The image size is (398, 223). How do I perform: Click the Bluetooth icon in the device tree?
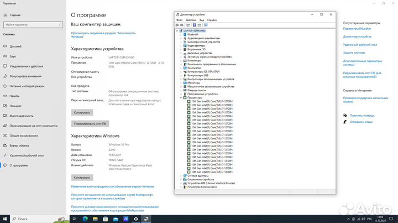pyautogui.click(x=185, y=34)
